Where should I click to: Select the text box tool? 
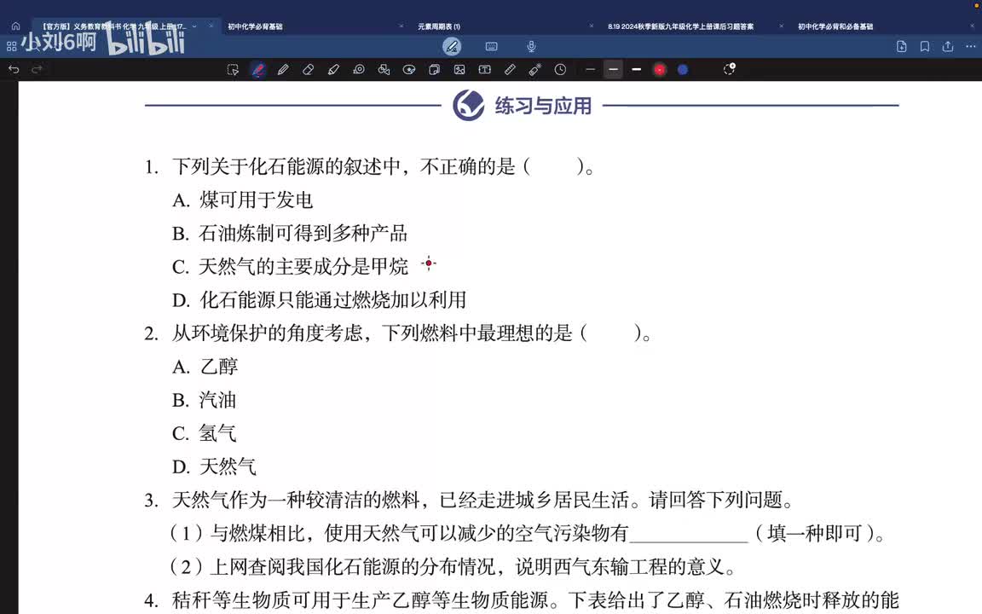pyautogui.click(x=485, y=70)
